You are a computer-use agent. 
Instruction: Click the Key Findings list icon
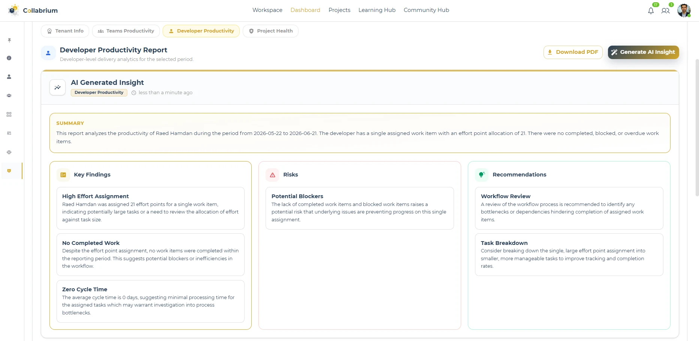(x=63, y=175)
